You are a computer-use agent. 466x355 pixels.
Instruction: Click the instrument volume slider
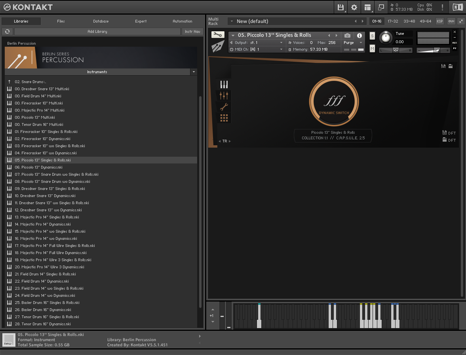coord(433,50)
